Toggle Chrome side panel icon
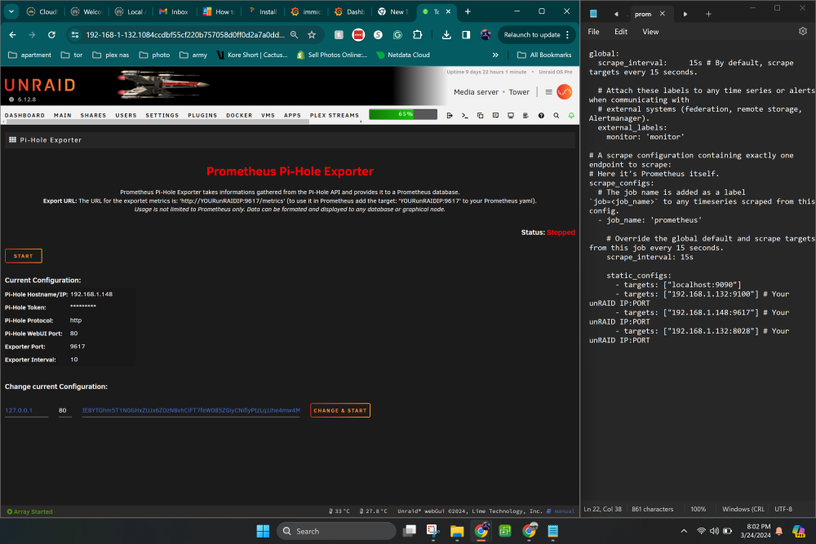Screen dimensions: 816x544 (x=466, y=35)
